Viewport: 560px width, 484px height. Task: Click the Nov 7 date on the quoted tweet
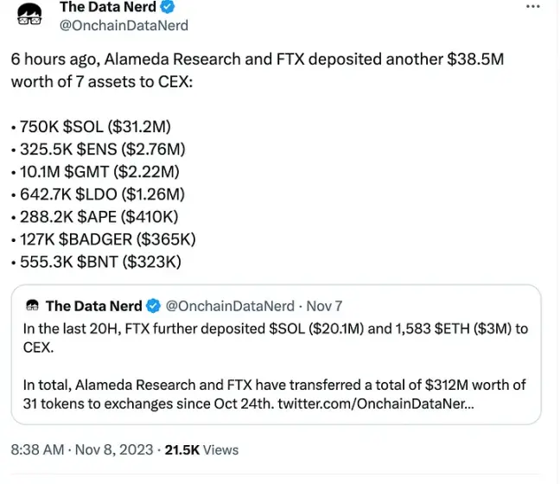pos(325,306)
